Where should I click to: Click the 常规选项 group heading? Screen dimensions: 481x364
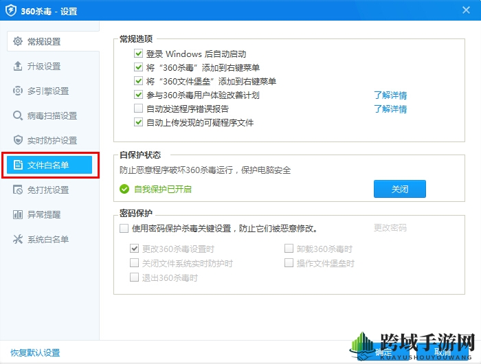pyautogui.click(x=136, y=38)
